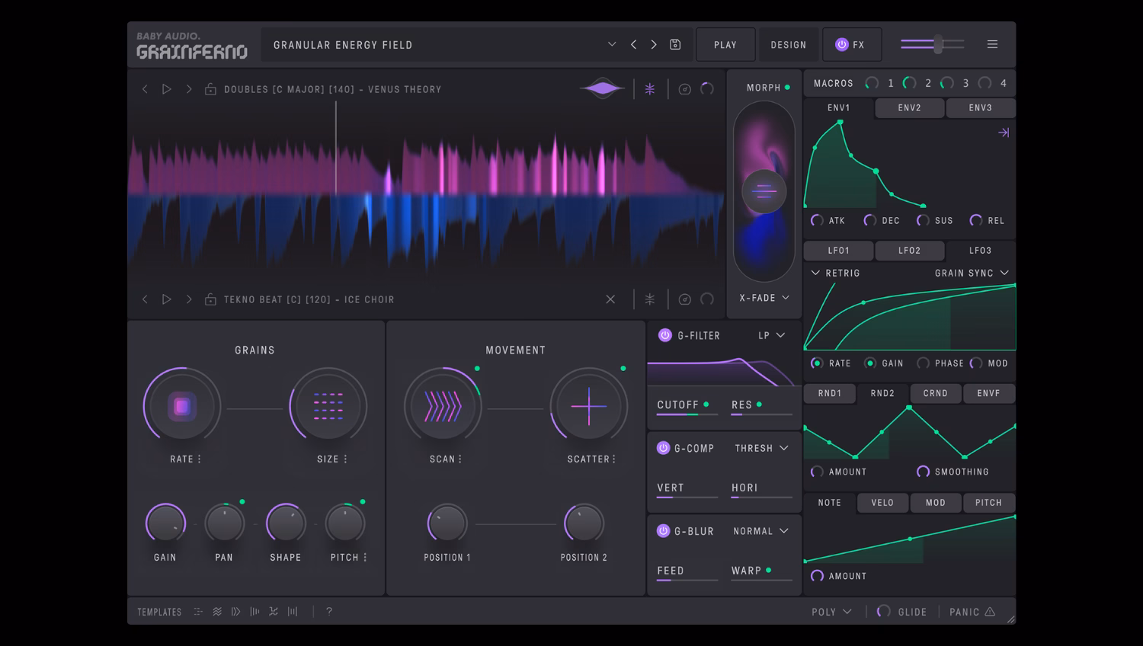Click the hamburger menu in the top right
Viewport: 1143px width, 646px height.
[992, 44]
